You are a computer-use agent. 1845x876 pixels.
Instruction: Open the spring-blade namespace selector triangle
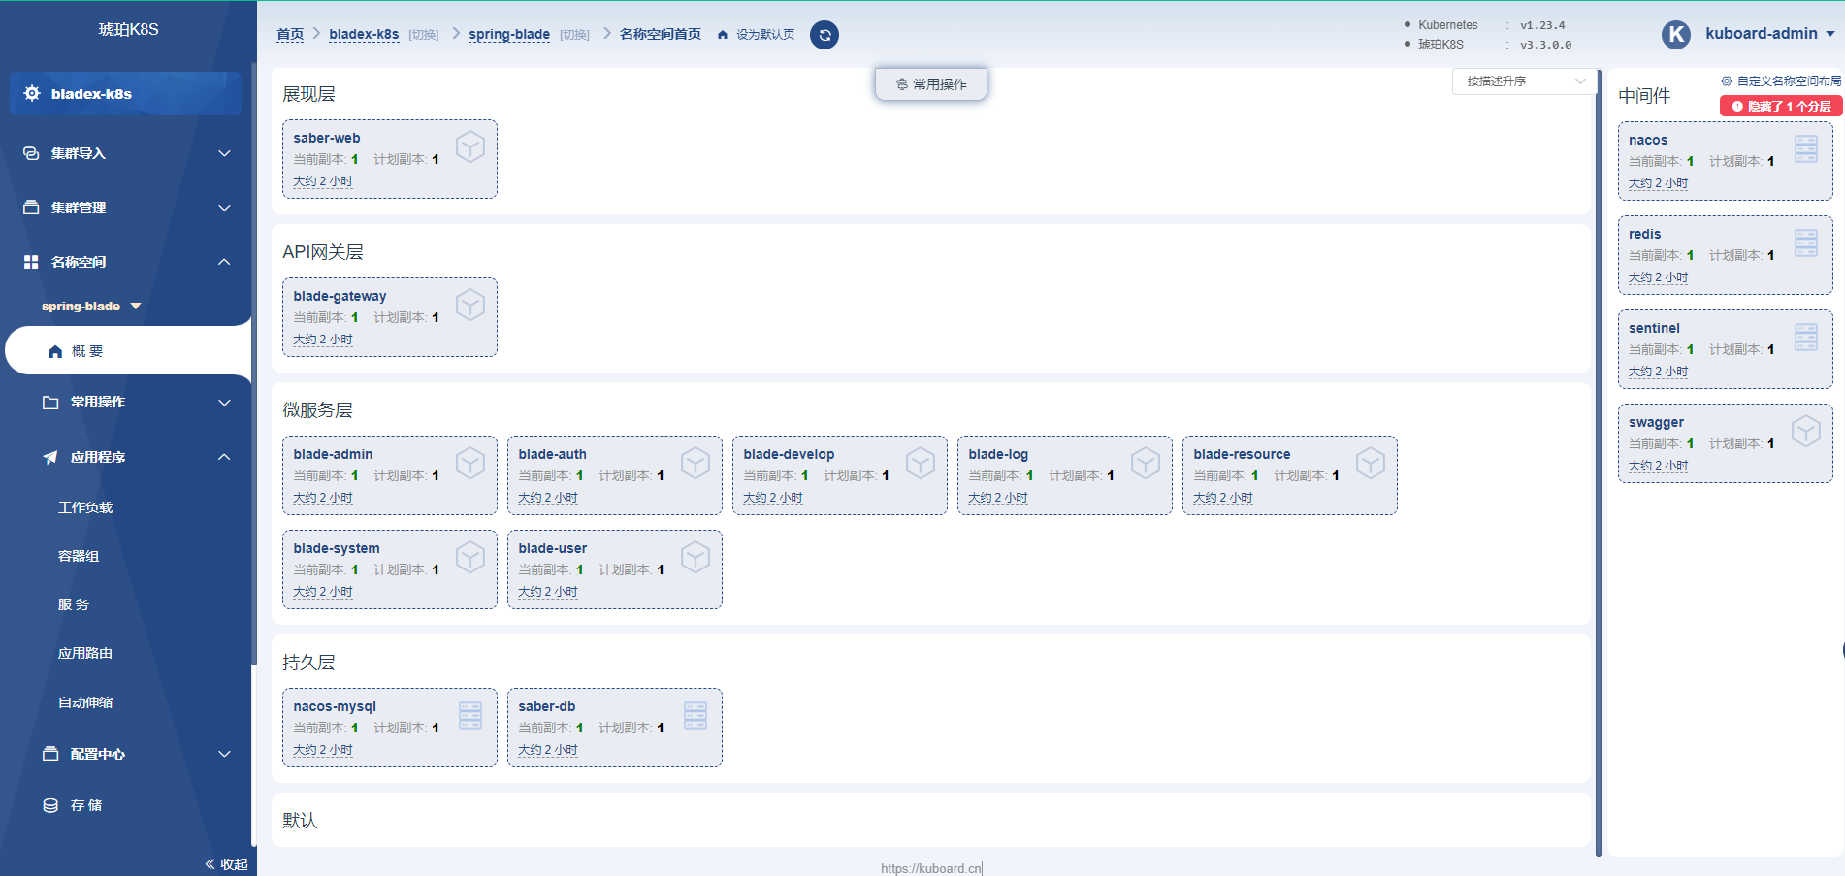pos(134,305)
